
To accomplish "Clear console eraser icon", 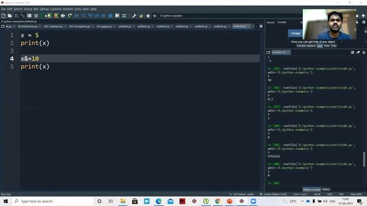I will tap(358, 52).
